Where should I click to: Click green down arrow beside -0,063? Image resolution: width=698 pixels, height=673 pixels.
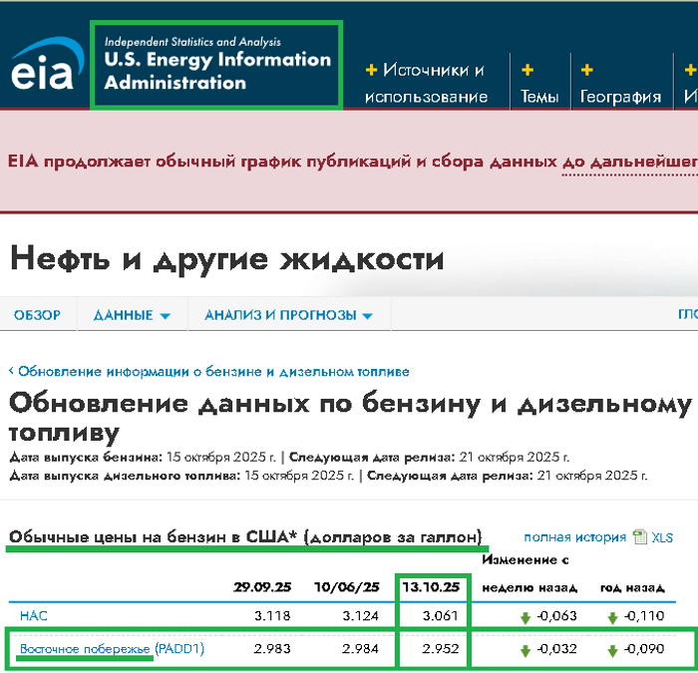tap(525, 617)
